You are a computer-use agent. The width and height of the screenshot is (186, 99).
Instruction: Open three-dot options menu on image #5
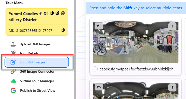tap(172, 87)
